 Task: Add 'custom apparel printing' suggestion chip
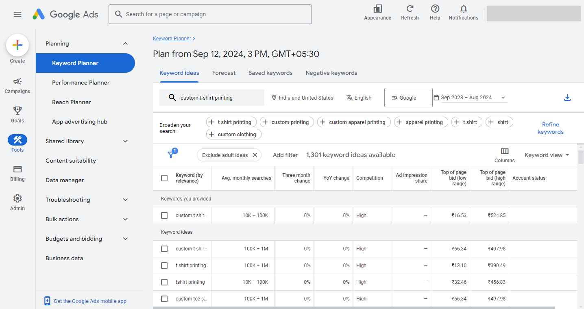coord(354,122)
